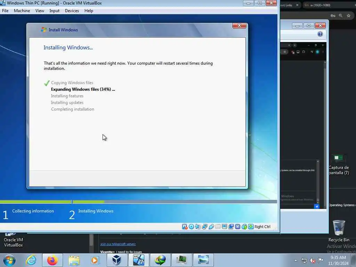356x267 pixels.
Task: Close the Install Windows dialog
Action: click(239, 25)
